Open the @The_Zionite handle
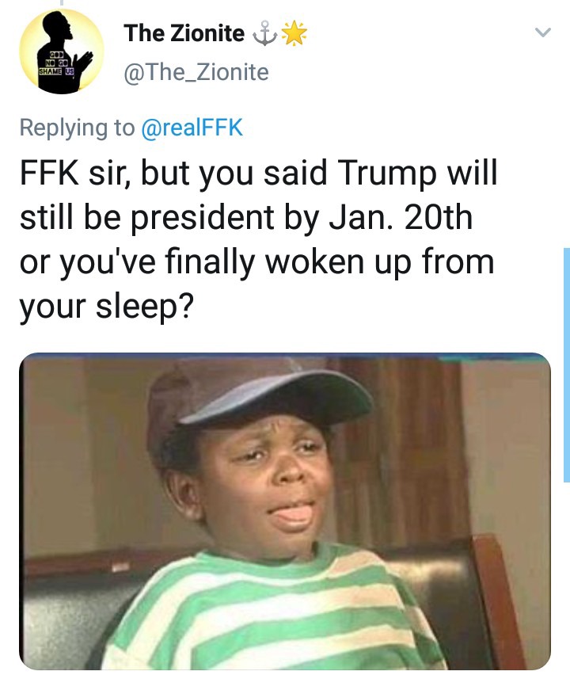Viewport: 570px width, 675px height. pyautogui.click(x=196, y=72)
